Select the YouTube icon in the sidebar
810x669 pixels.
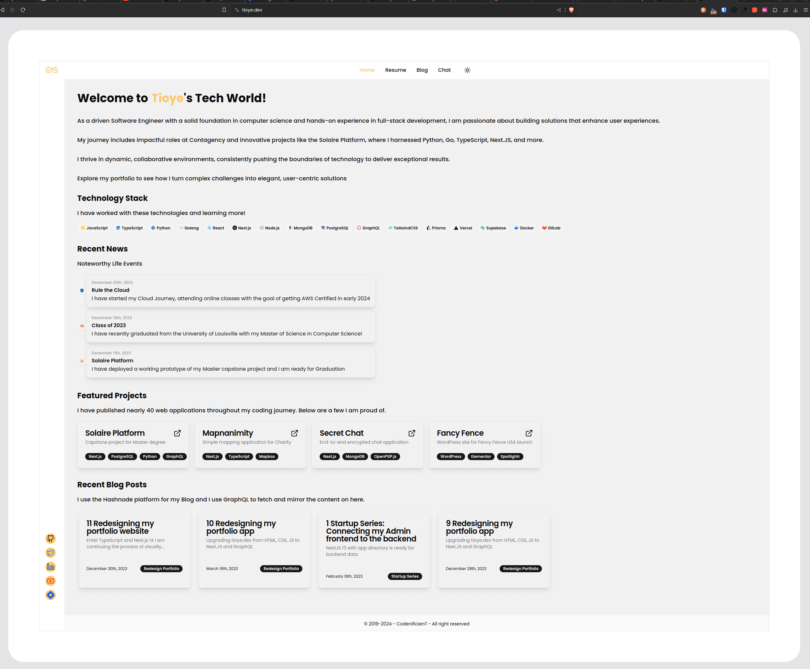[x=51, y=581]
